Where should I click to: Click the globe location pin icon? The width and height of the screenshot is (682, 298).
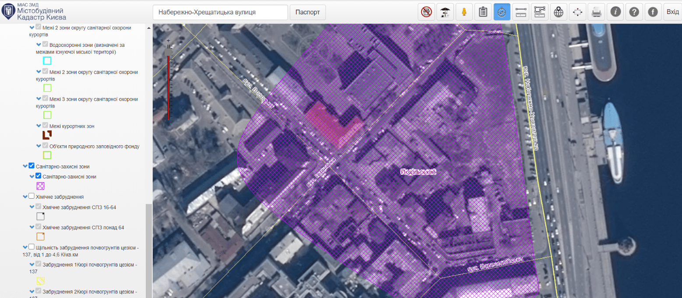tap(558, 12)
